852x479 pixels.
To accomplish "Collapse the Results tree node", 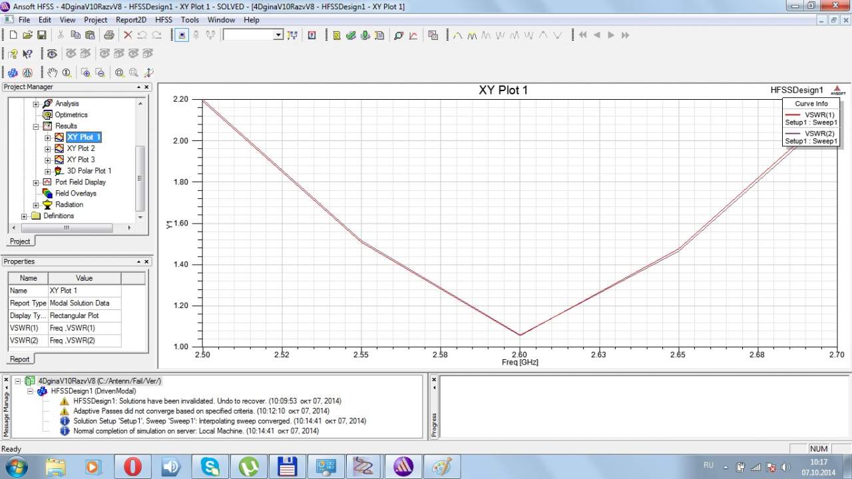I will pos(36,126).
